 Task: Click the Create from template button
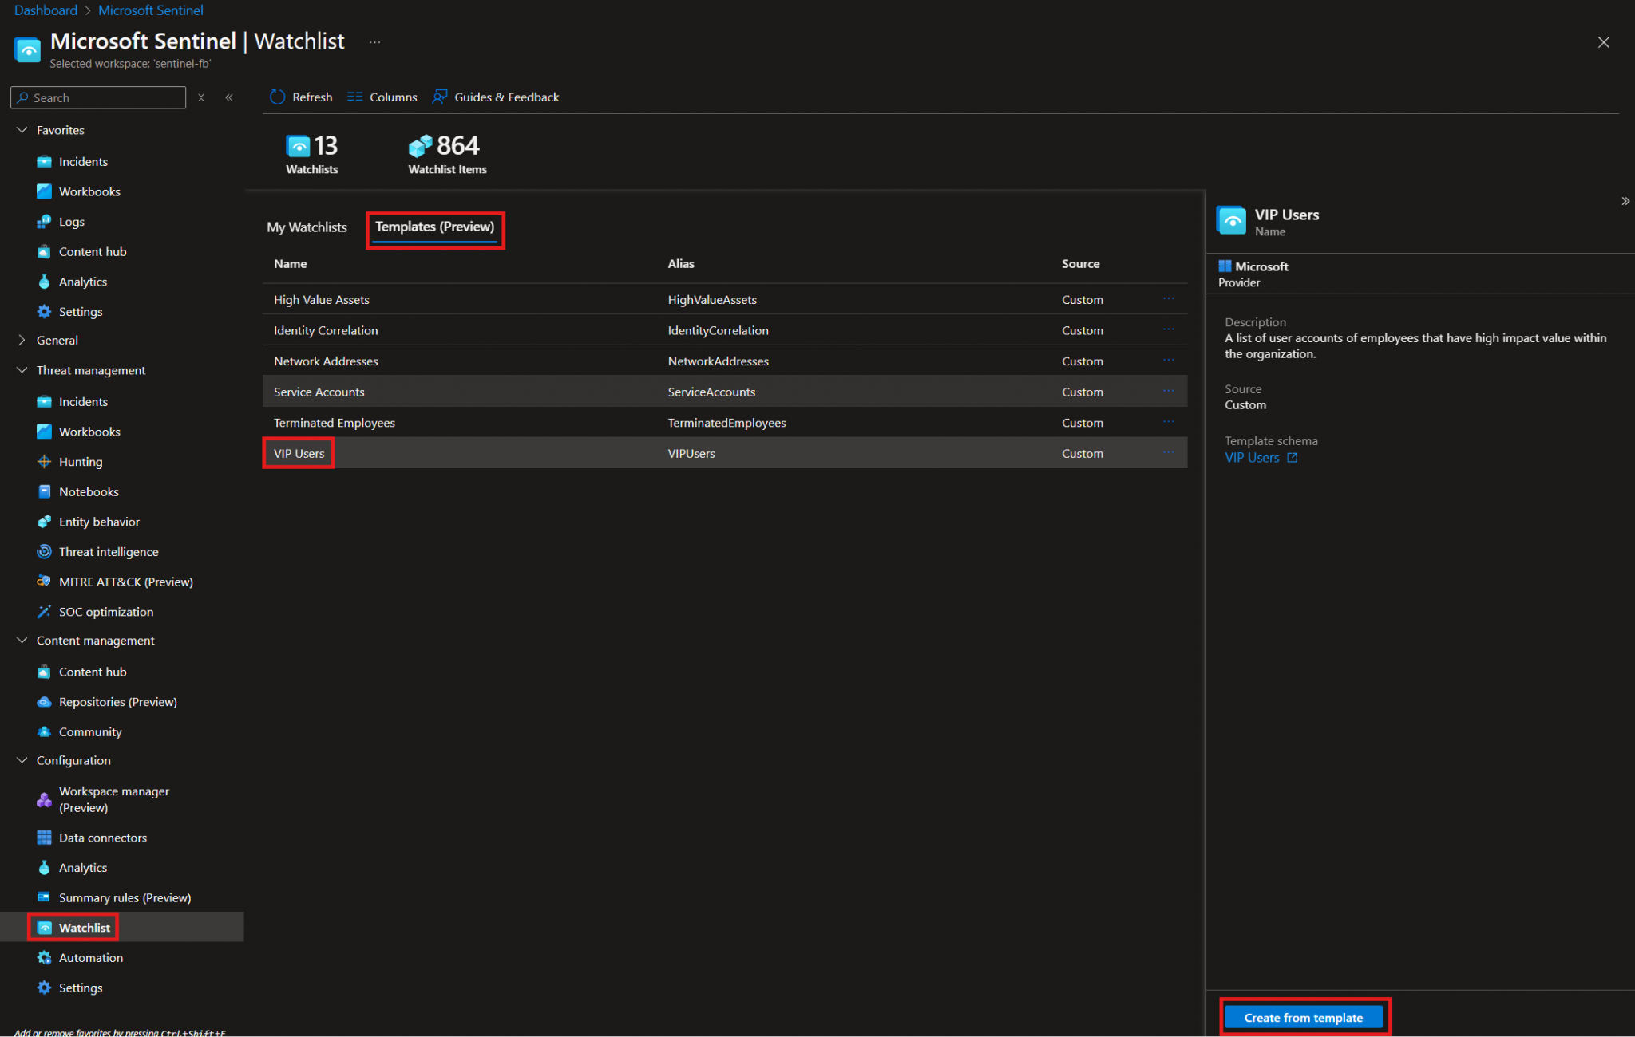[1304, 1017]
